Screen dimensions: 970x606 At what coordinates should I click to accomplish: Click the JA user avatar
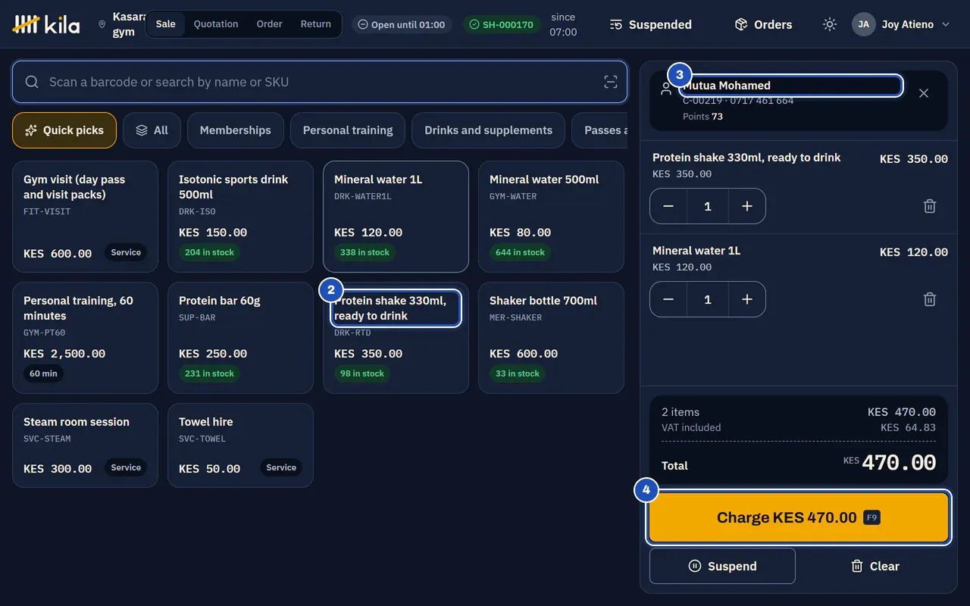[x=864, y=24]
